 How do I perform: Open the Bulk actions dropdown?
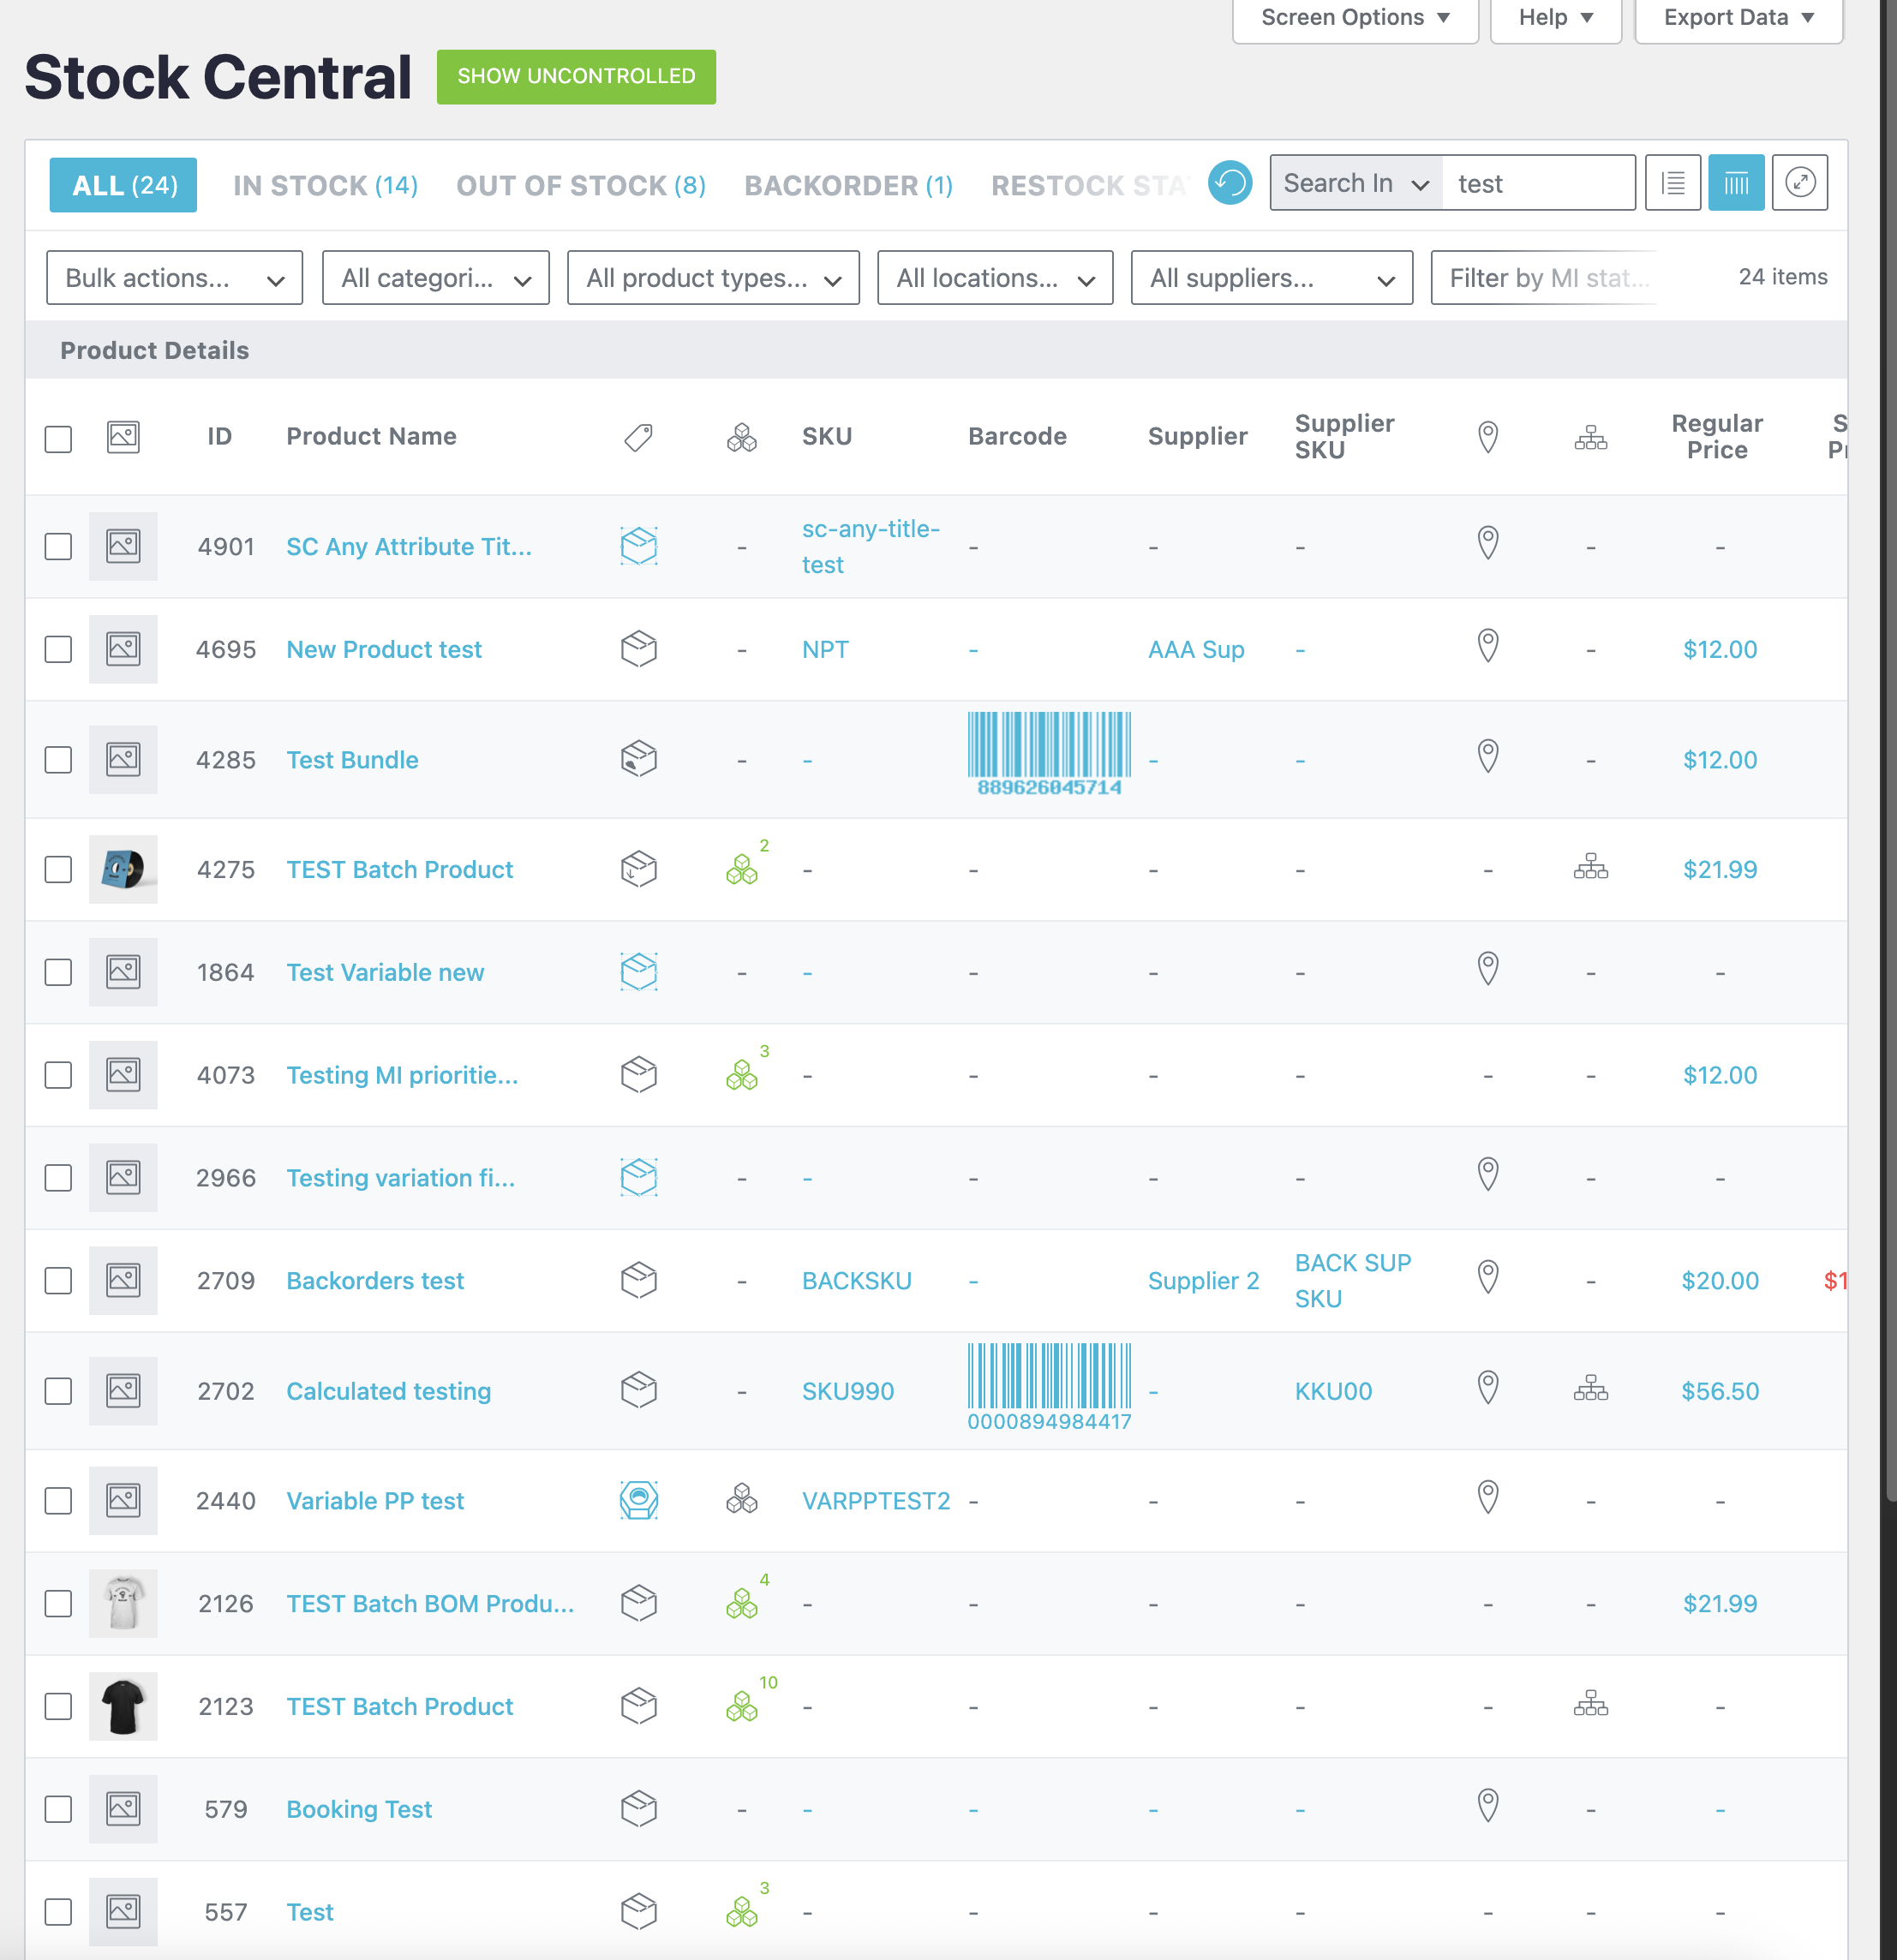[174, 278]
